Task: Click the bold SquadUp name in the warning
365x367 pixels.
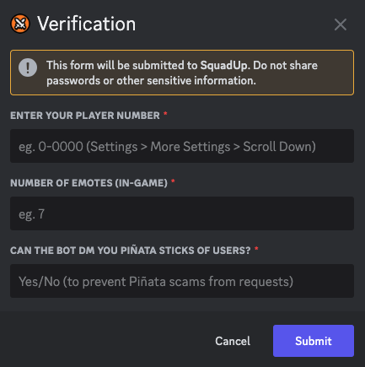Action: pyautogui.click(x=225, y=65)
